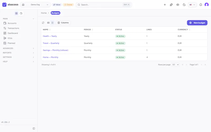This screenshot has width=211, height=132.
Task: Click Active status of Travel — Quarterly
Action: point(120,43)
